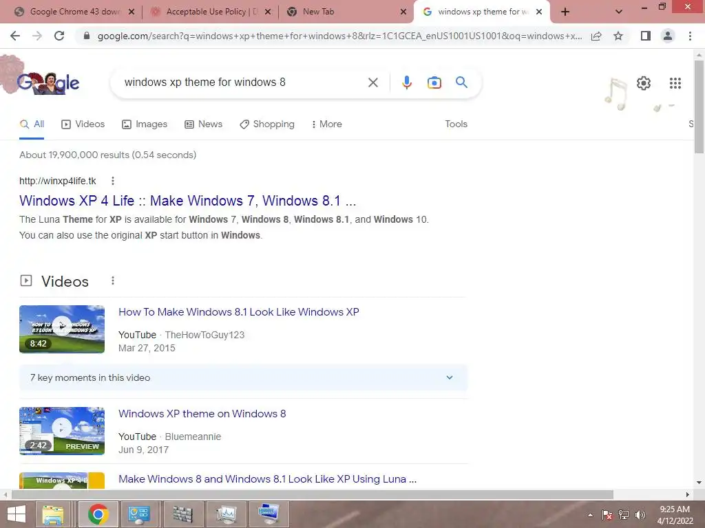Open Chrome three-dot menu
This screenshot has width=705, height=528.
690,36
